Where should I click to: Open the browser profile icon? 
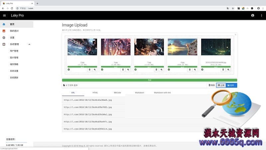point(258,8)
